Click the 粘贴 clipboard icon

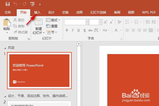(7, 22)
